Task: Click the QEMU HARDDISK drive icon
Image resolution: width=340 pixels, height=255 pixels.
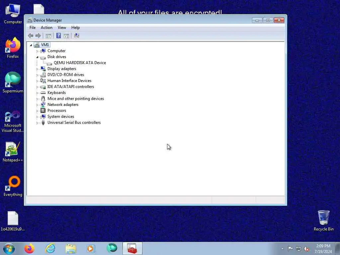Action: 49,63
